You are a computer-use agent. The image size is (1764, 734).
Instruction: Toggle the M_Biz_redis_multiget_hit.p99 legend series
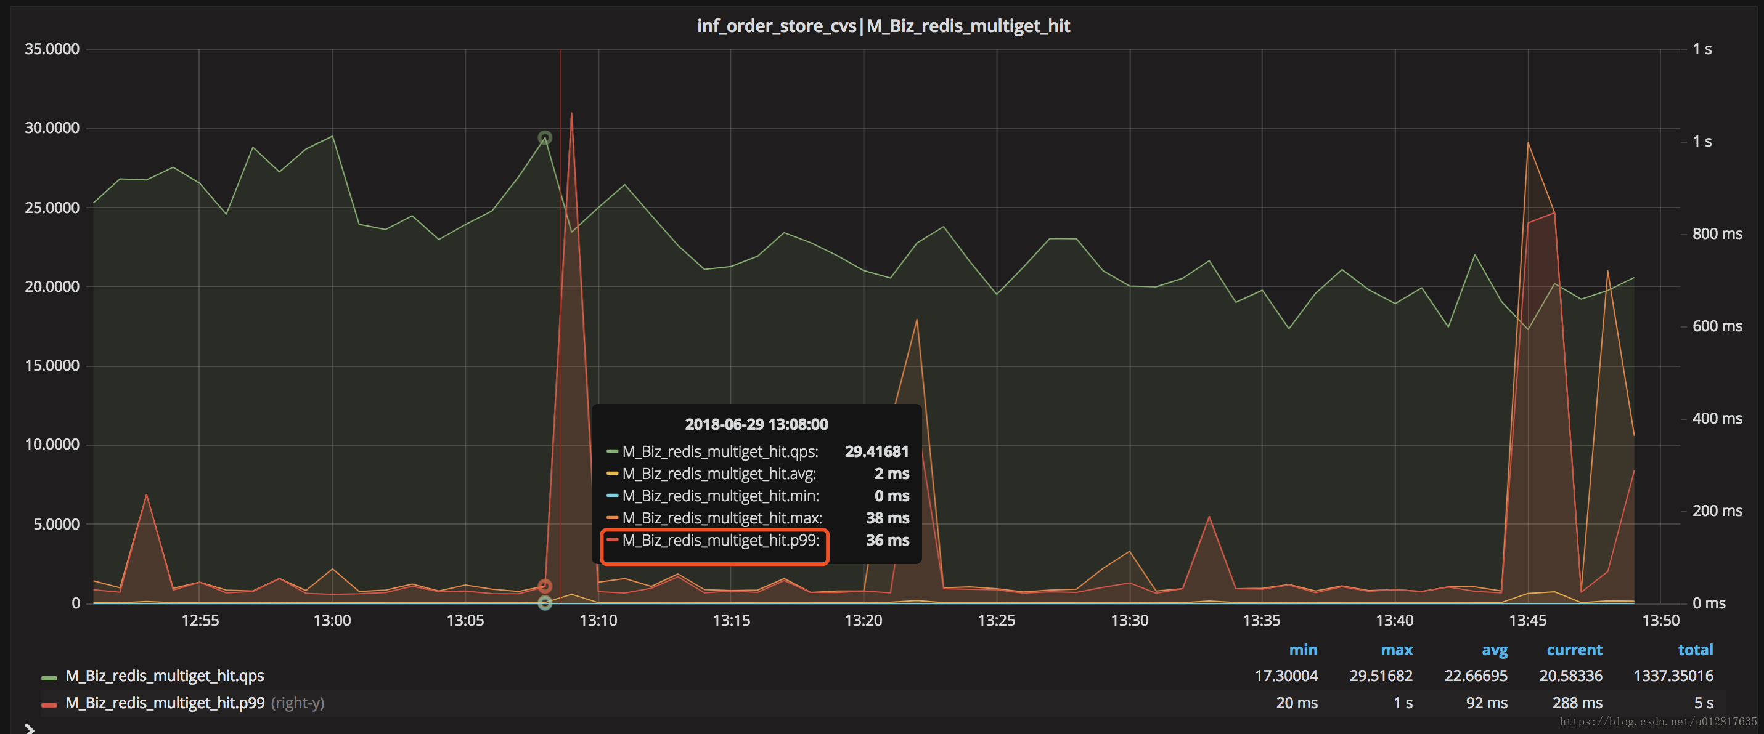point(165,703)
